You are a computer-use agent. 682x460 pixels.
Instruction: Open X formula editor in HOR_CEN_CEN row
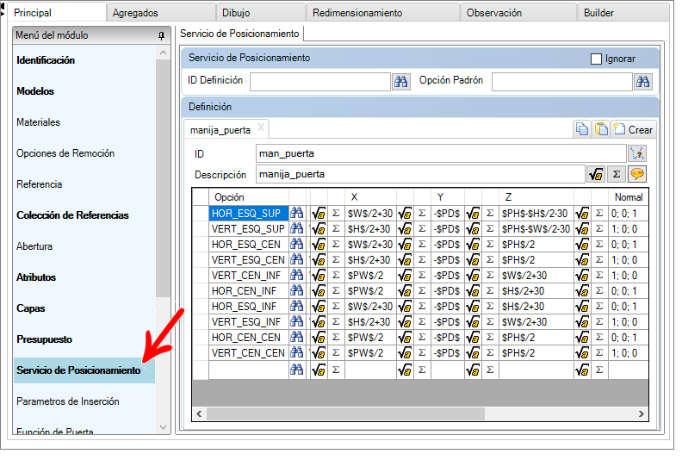319,338
